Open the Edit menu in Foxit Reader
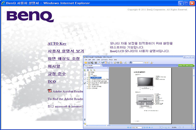The height and width of the screenshot is (130, 196). (x=90, y=59)
